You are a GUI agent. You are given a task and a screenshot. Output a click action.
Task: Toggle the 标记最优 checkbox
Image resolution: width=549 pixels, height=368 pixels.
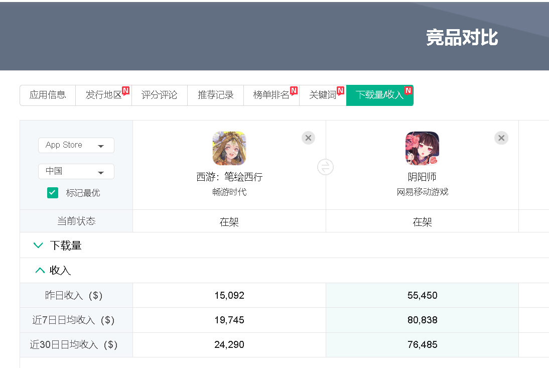pos(53,193)
